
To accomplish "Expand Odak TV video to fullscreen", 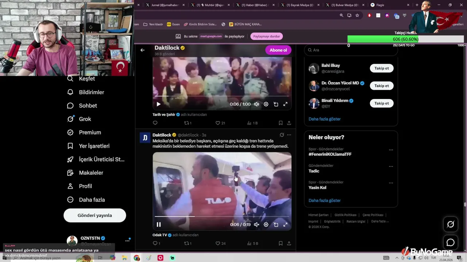I will 285,225.
